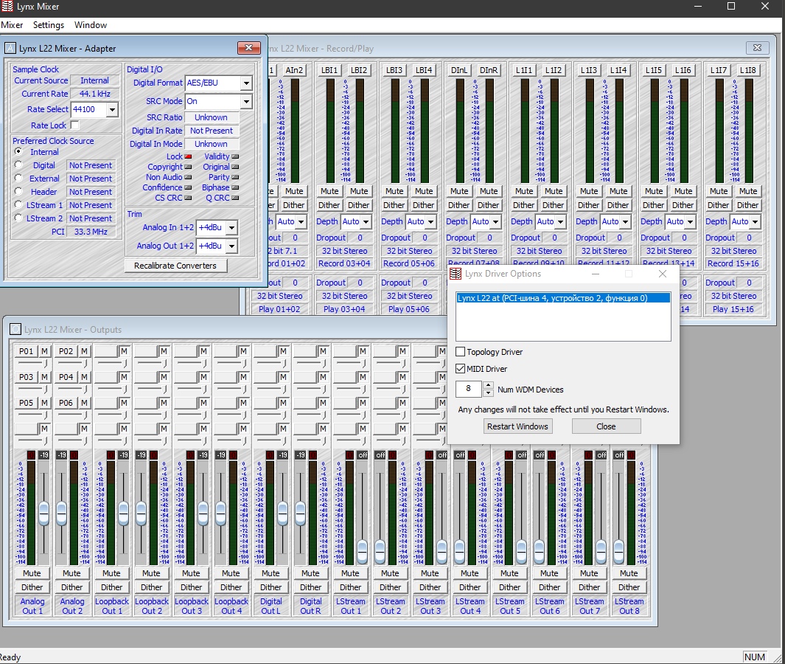Click the restore icon on the Record/Play window
This screenshot has width=785, height=664.
click(757, 48)
